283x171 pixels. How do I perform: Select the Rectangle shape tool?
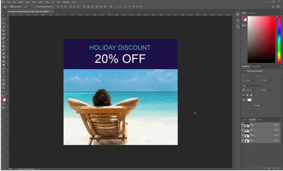pos(3,80)
